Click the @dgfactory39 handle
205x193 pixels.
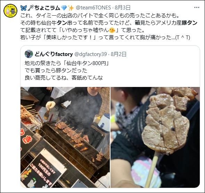coord(90,54)
